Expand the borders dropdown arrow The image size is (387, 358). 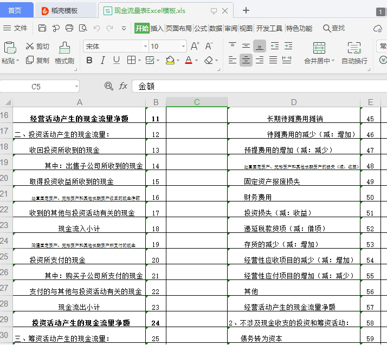point(139,60)
